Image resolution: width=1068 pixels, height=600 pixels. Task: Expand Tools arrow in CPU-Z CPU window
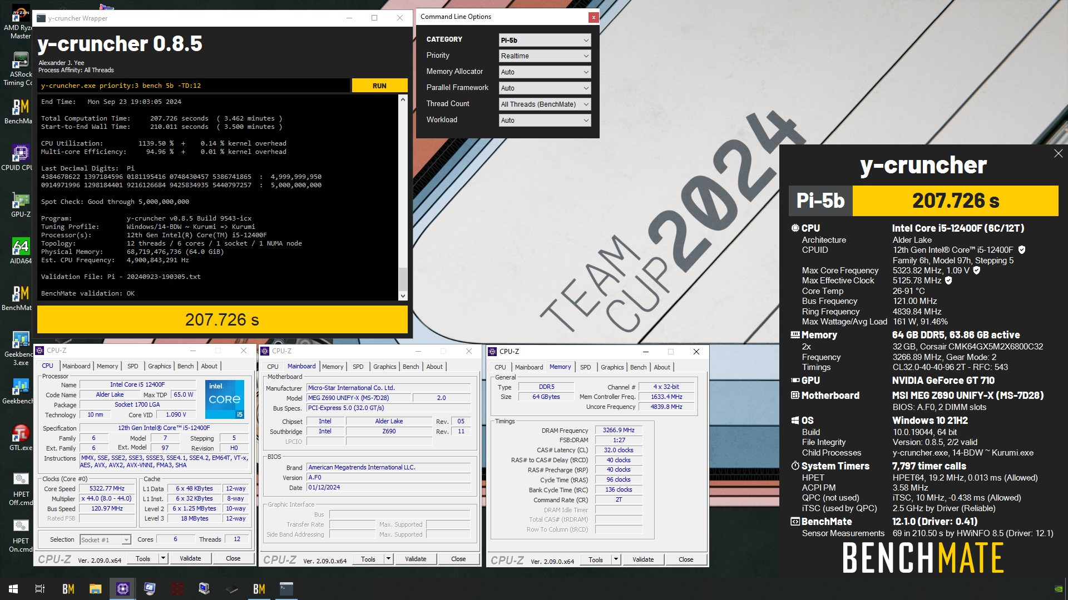click(x=163, y=558)
